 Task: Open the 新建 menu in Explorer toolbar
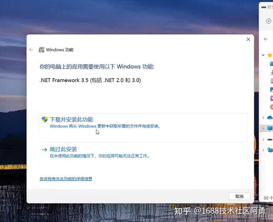point(267,7)
